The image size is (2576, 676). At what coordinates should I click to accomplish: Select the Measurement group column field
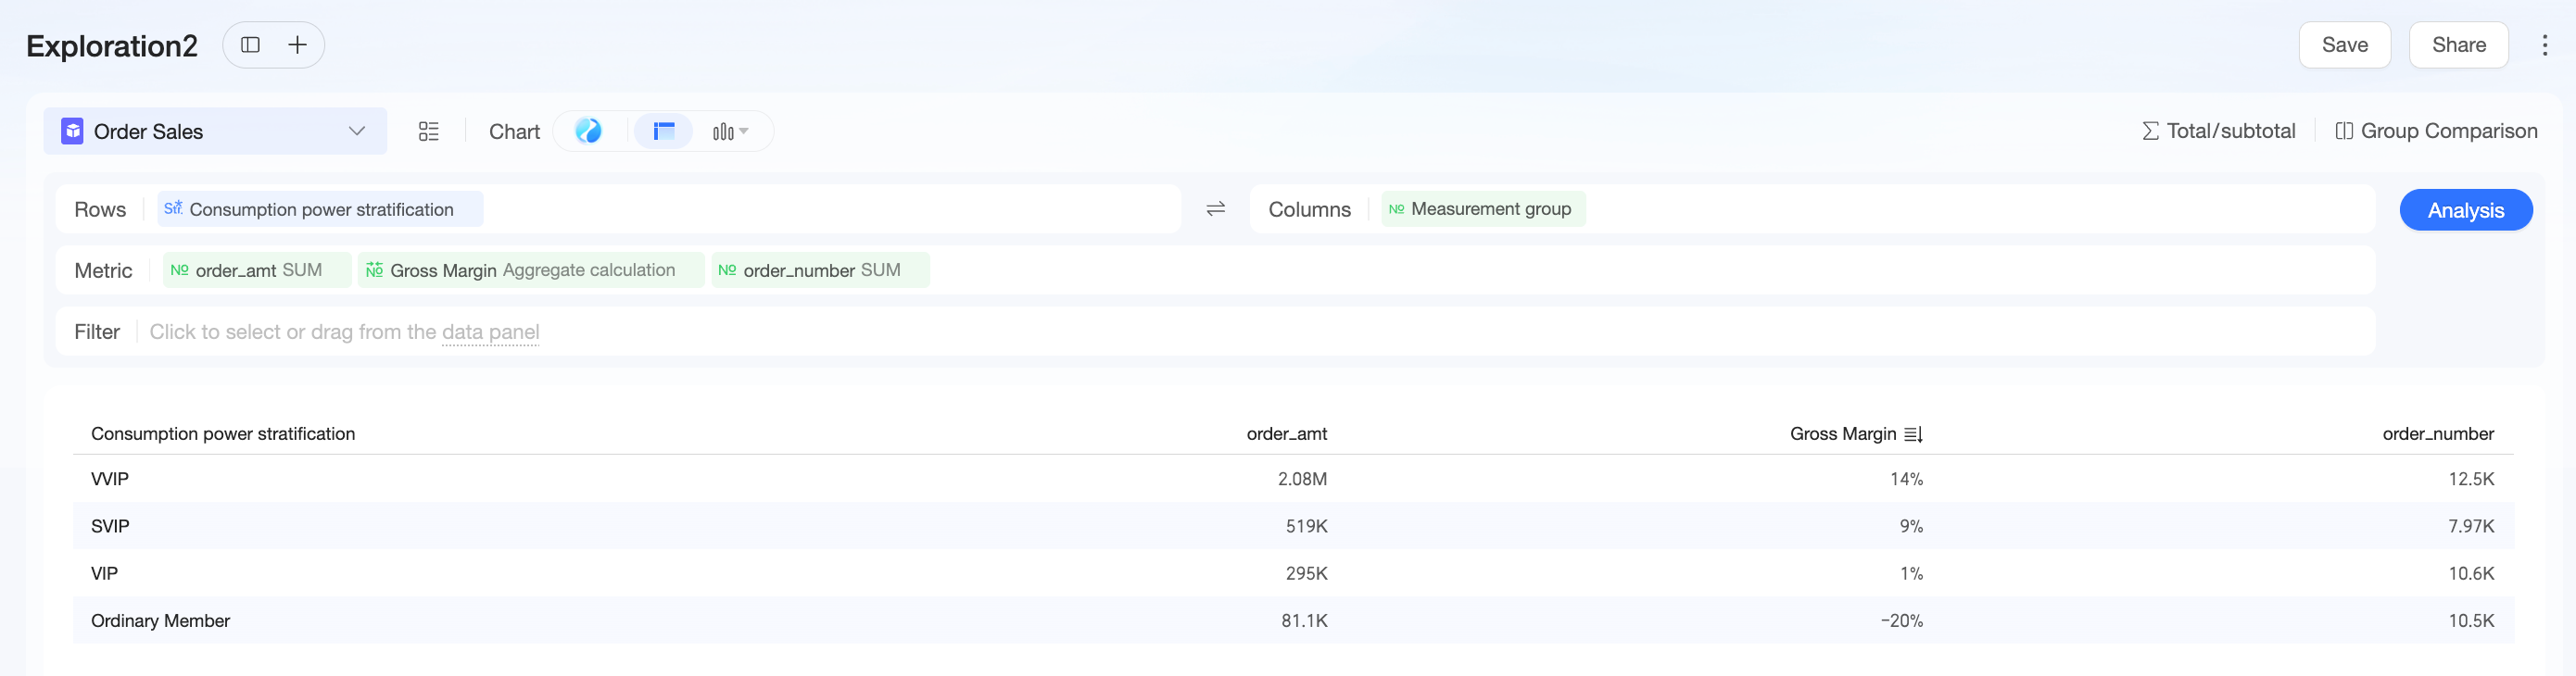tap(1483, 209)
